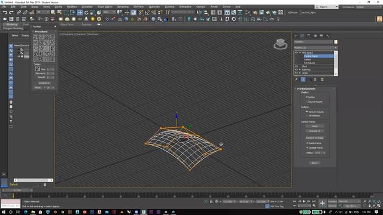Screen dimensions: 383x215
Task: Switch to the Modeling ribbon tab
Action: point(12,24)
